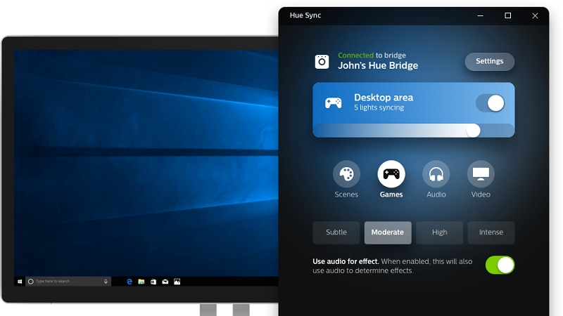
Task: Disable the Use audio for effect switch
Action: (500, 265)
